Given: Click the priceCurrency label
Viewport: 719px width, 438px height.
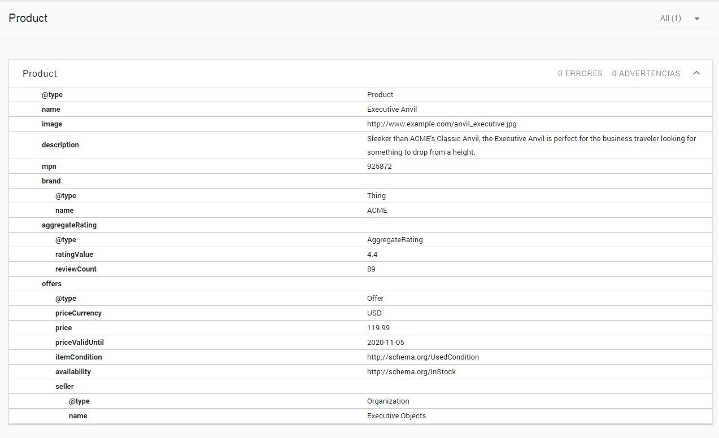Looking at the screenshot, I should point(79,313).
